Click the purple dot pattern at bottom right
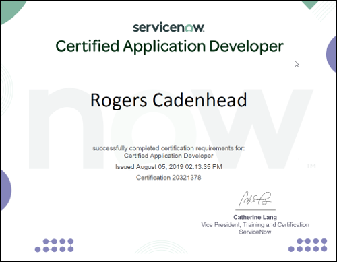This screenshot has height=262, width=337. point(307,245)
